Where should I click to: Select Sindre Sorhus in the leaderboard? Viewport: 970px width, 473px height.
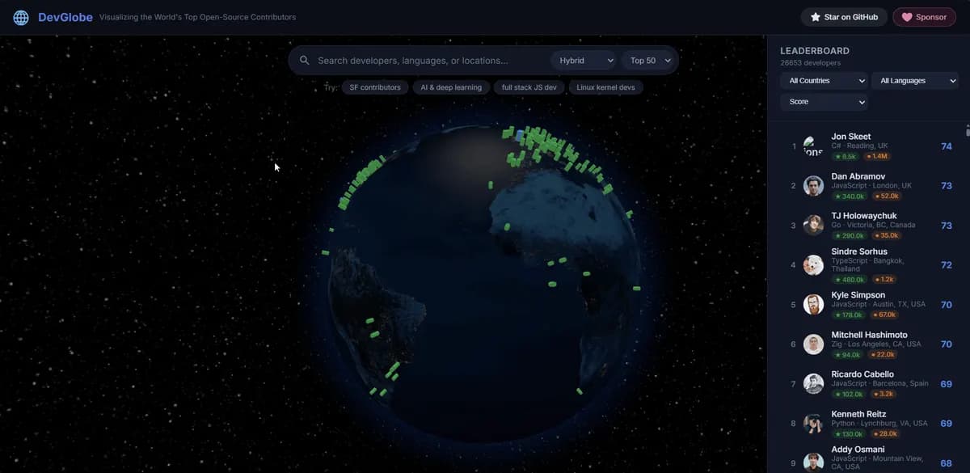coord(867,265)
